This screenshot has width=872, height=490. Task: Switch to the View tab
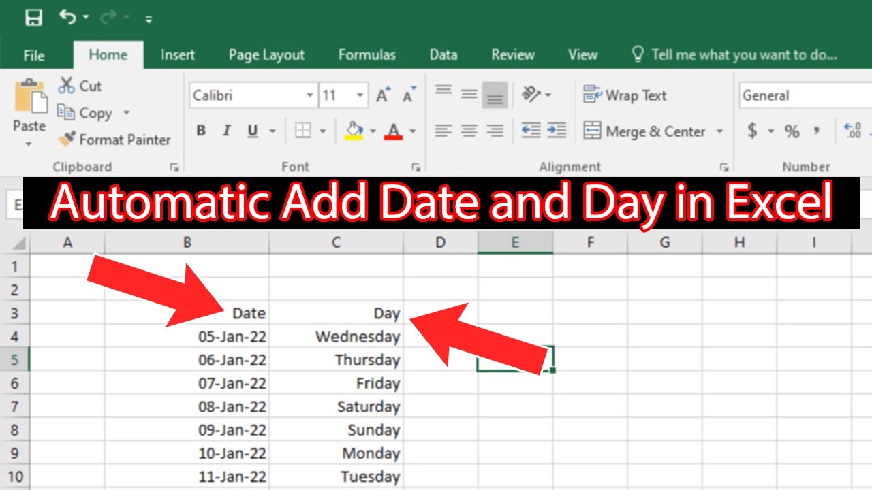click(x=582, y=55)
